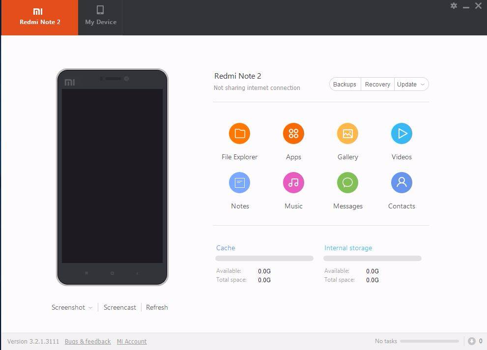The image size is (487, 350).
Task: Open the Messages icon
Action: click(347, 183)
